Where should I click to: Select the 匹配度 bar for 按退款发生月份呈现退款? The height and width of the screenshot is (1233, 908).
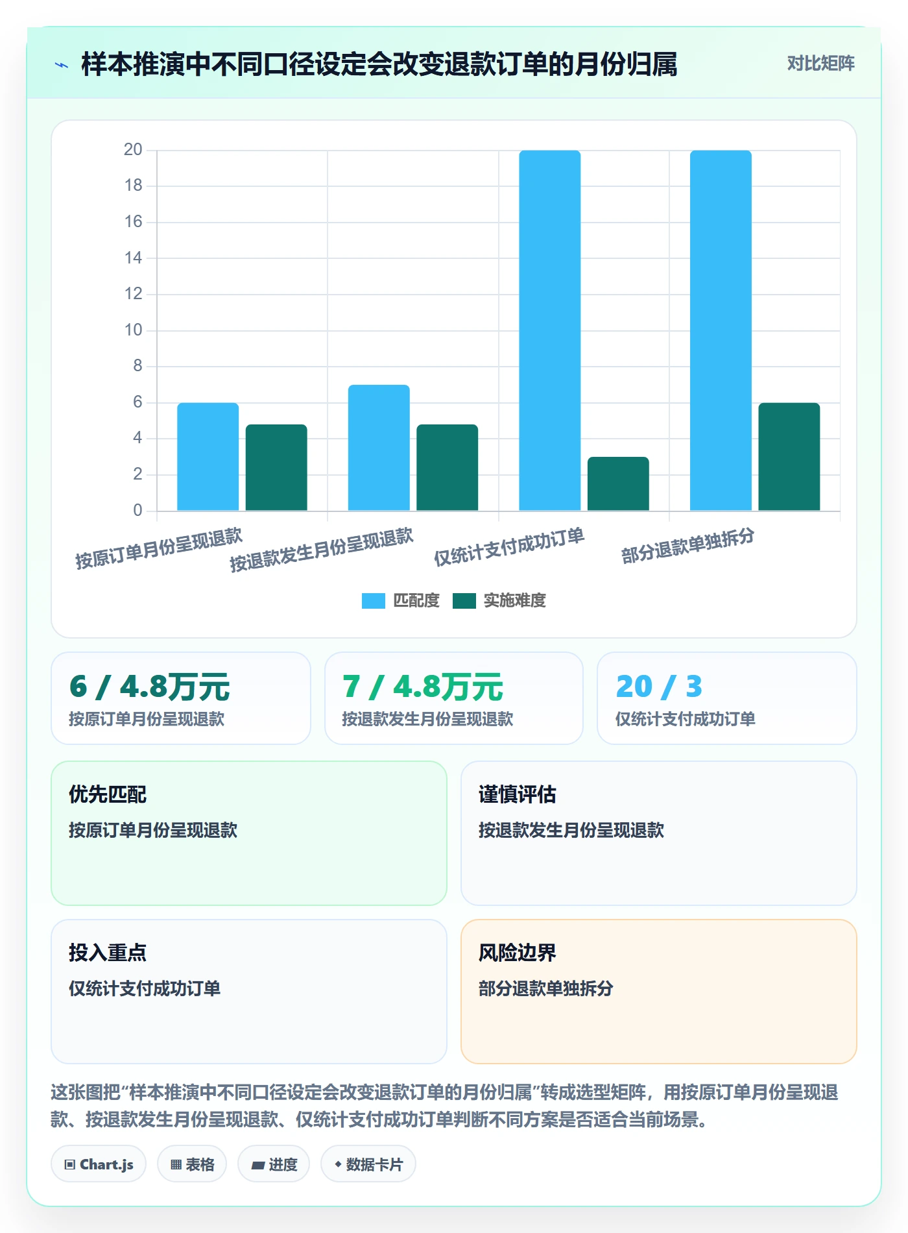[x=379, y=448]
